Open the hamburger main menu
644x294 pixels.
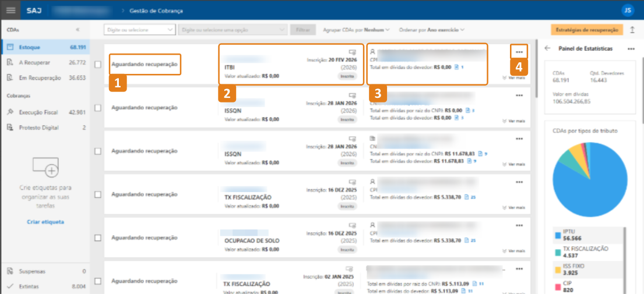point(11,10)
